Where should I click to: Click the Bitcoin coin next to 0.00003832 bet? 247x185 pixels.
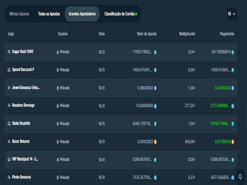[x=155, y=142]
